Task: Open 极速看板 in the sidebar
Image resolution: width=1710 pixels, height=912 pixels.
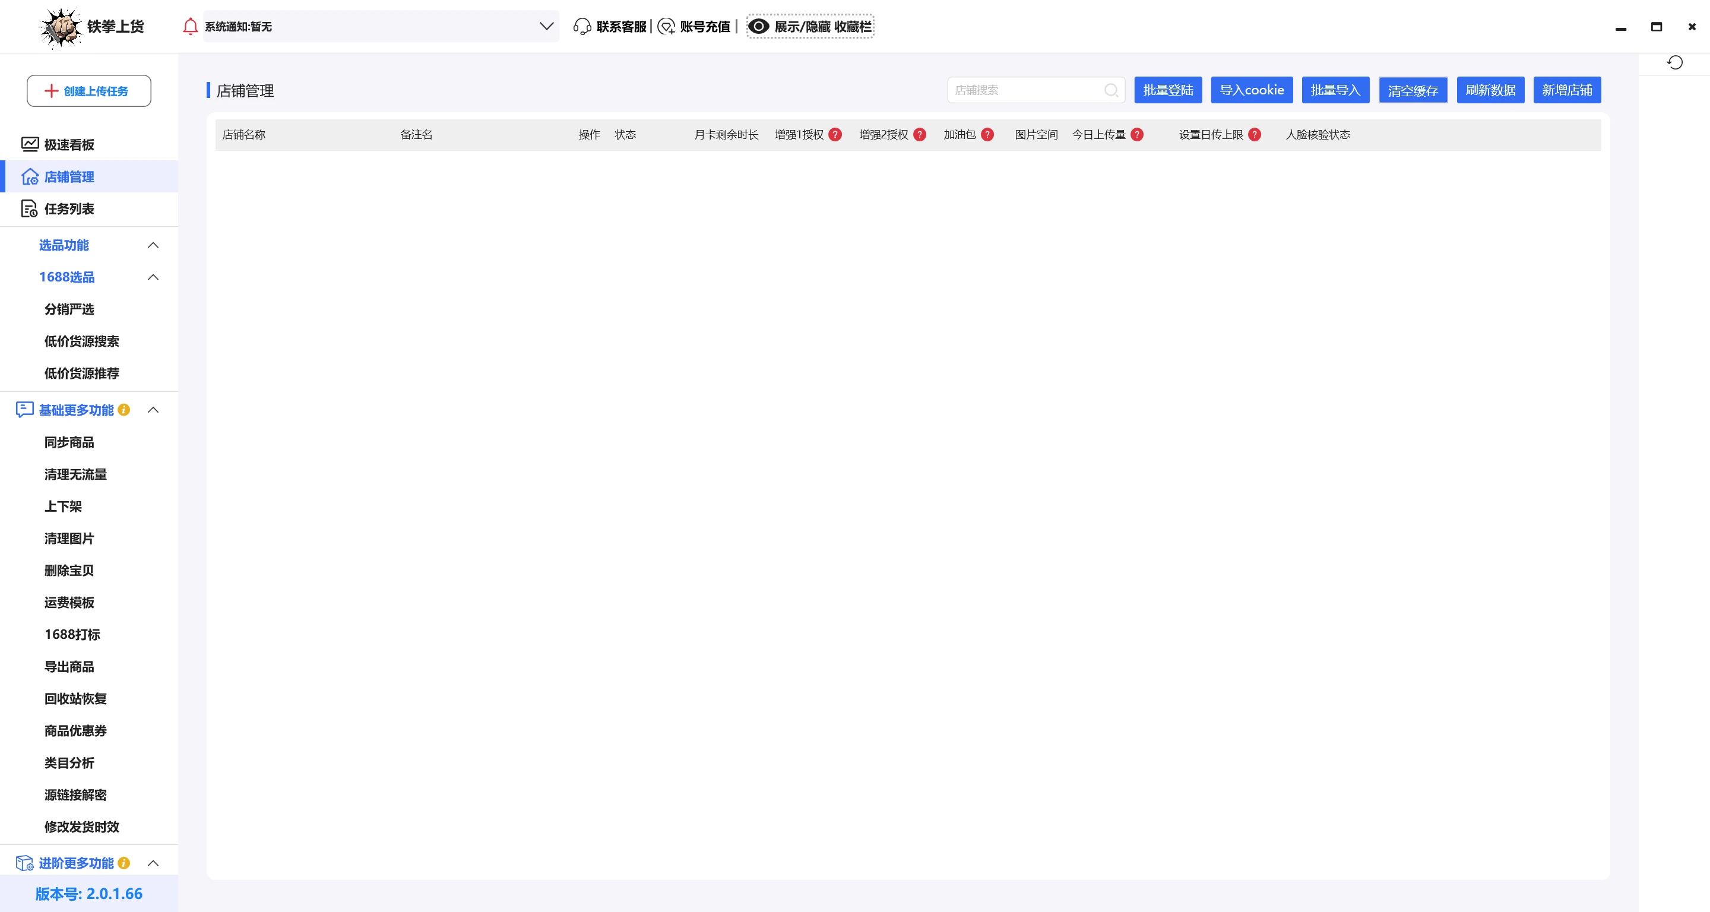Action: (89, 145)
